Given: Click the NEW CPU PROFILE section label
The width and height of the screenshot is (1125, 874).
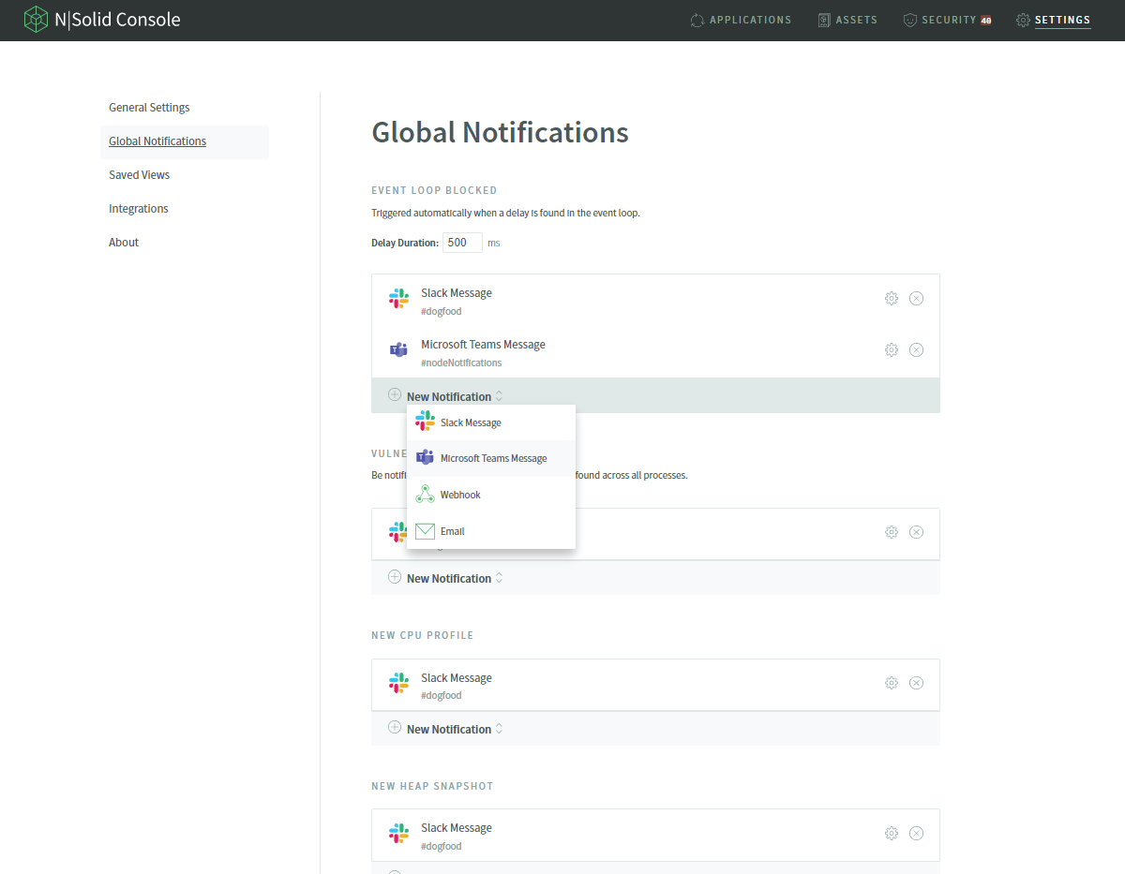Looking at the screenshot, I should (x=423, y=635).
